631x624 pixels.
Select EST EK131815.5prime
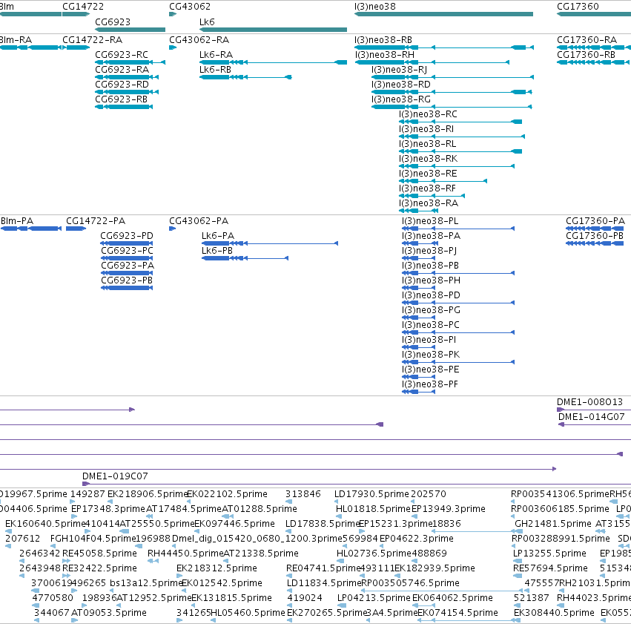(231, 598)
